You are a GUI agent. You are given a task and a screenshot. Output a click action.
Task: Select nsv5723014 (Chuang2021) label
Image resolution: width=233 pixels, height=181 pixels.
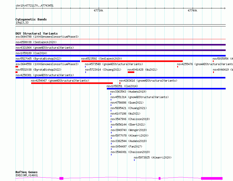[103, 70]
